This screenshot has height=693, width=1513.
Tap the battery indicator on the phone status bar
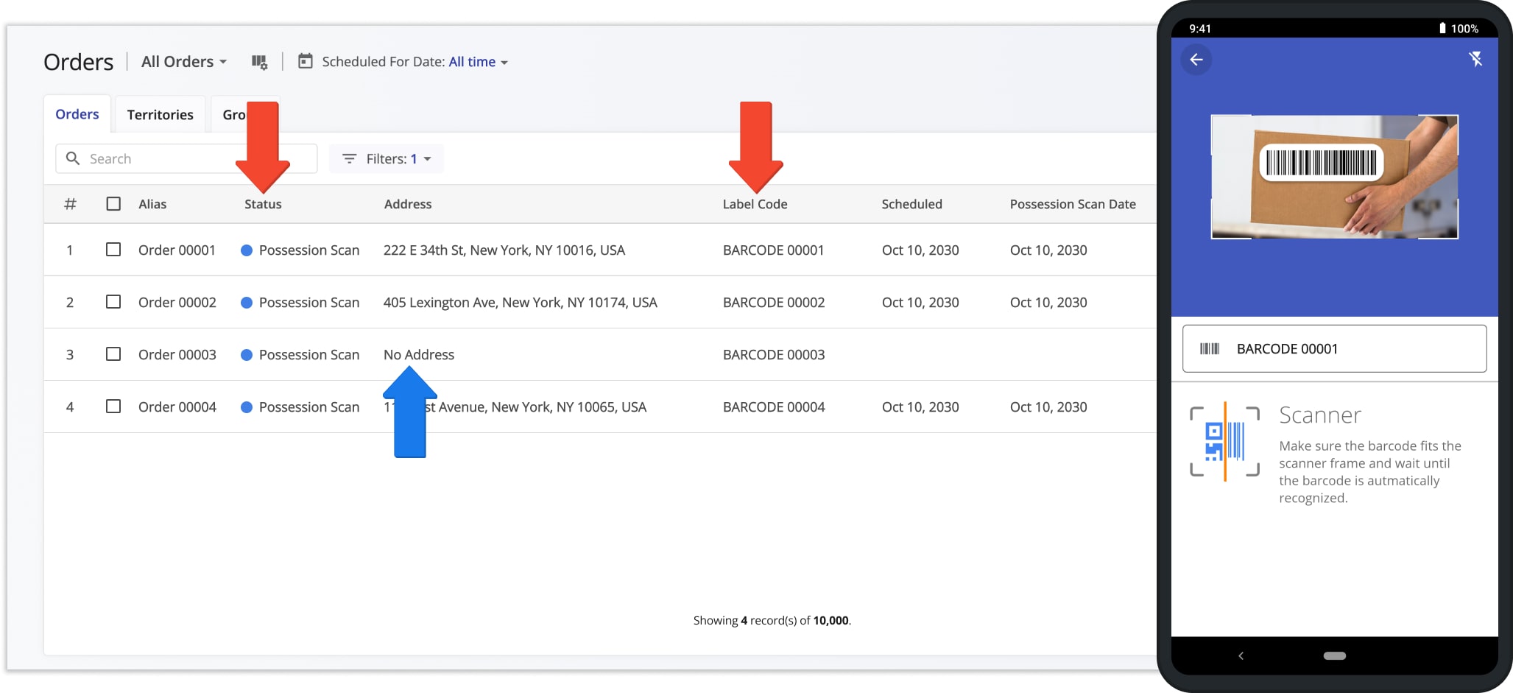(x=1442, y=28)
